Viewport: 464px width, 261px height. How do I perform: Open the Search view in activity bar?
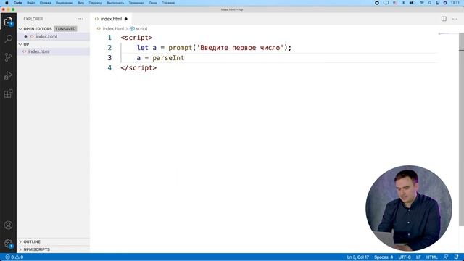8,38
